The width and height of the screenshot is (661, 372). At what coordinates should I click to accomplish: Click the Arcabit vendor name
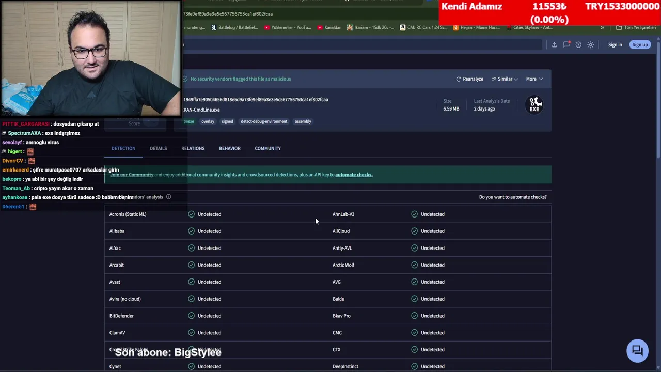point(116,265)
